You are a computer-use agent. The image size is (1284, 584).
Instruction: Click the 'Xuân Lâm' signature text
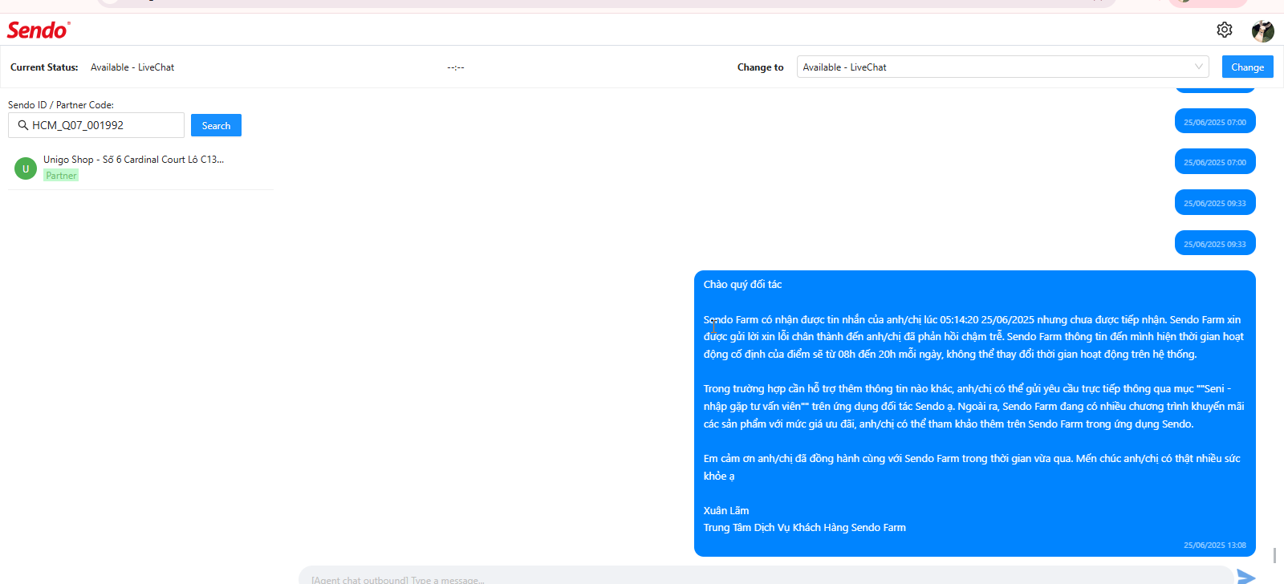[726, 510]
